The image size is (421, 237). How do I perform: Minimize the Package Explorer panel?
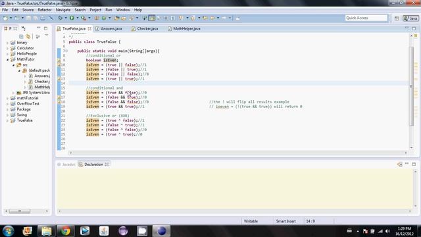38,28
